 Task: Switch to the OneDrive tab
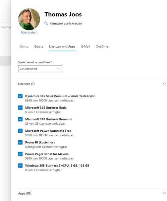[x=102, y=47]
